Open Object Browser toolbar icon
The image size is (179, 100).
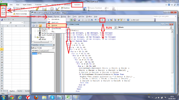click(x=121, y=20)
